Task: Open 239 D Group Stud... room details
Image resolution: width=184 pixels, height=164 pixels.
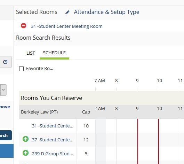Action: 52,154
